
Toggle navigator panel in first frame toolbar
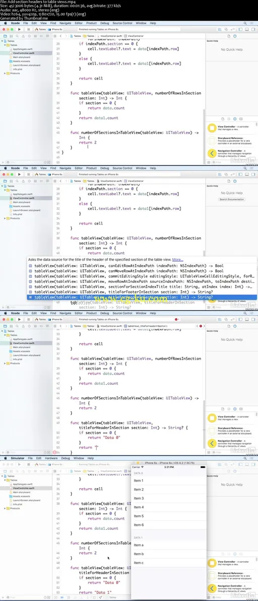(x=241, y=29)
